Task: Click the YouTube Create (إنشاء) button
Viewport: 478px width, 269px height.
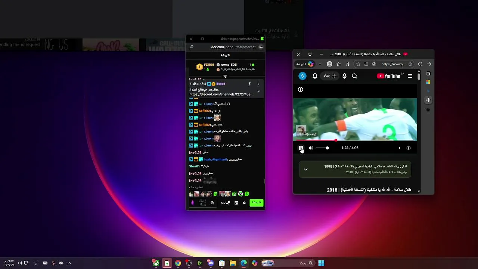Action: [330, 76]
